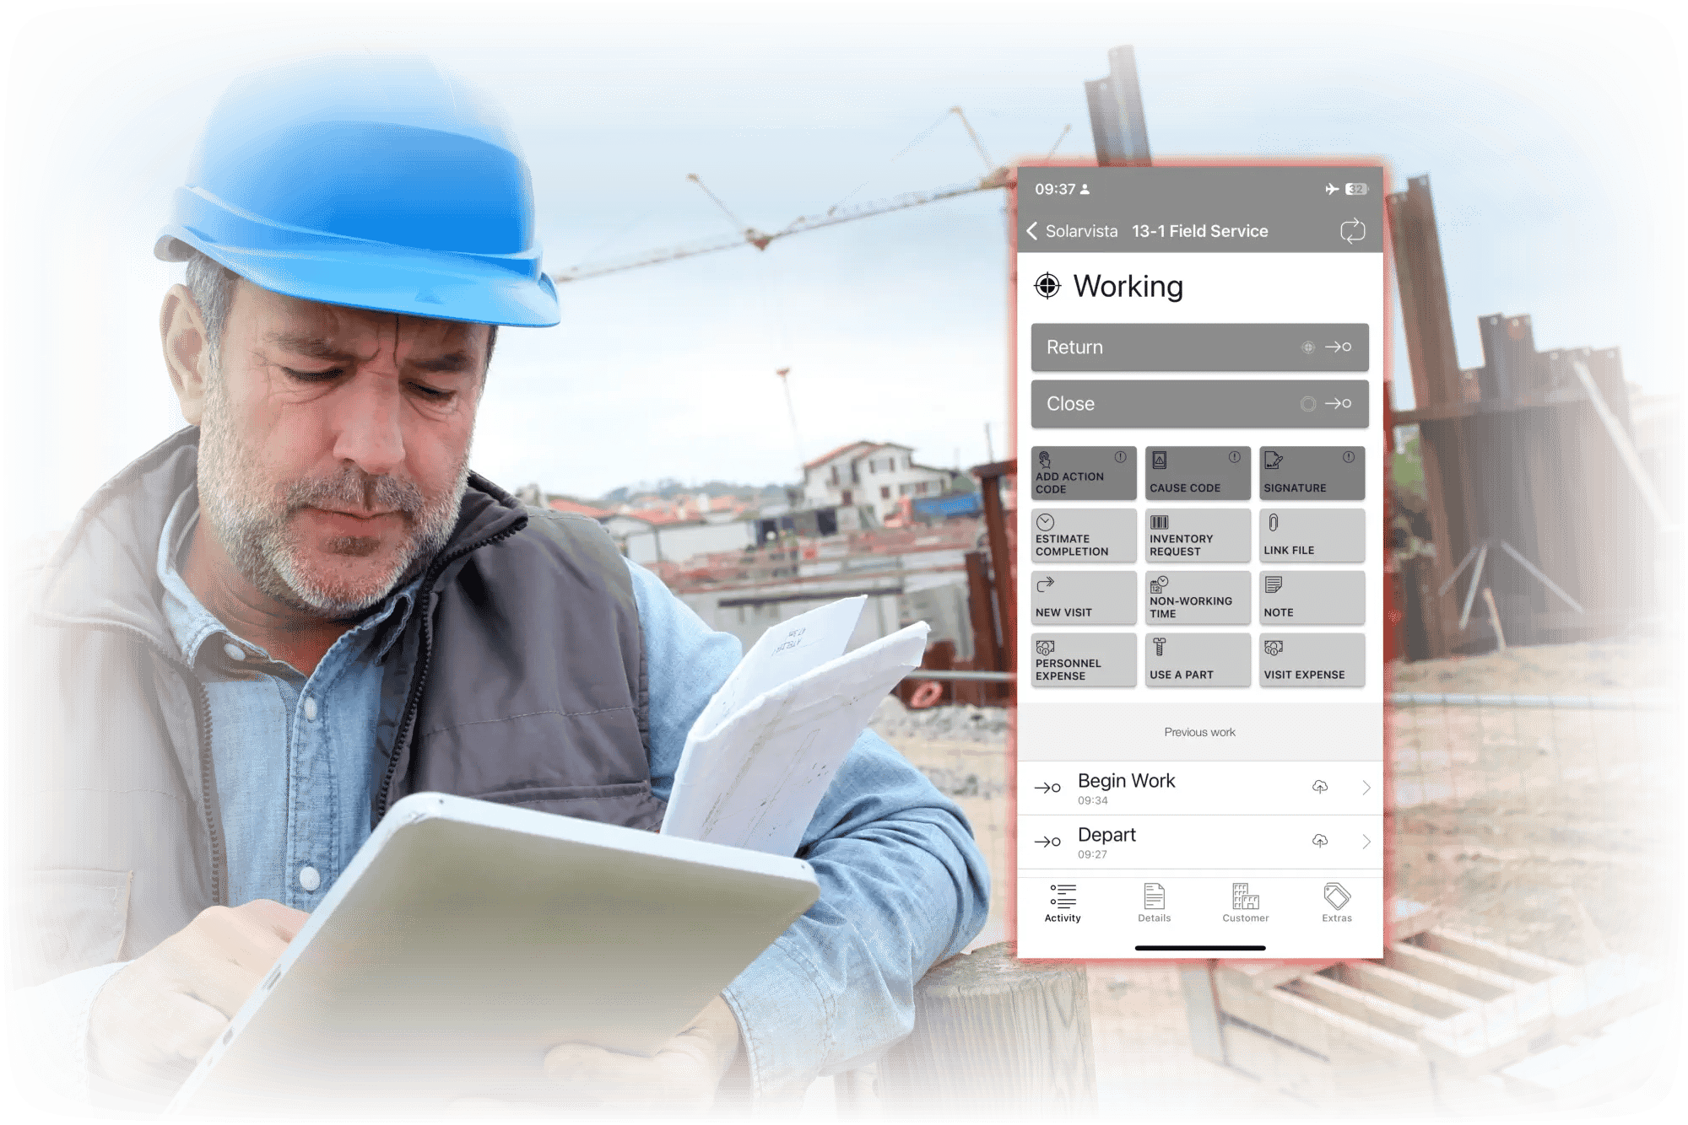The height and width of the screenshot is (1125, 1688).
Task: Open Estimate Completion
Action: [x=1083, y=536]
